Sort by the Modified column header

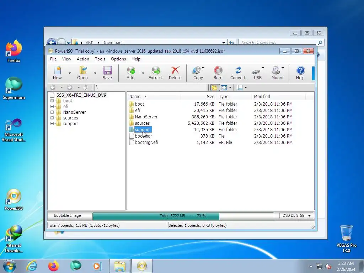point(279,97)
